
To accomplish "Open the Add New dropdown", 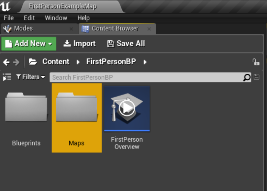I will click(29, 44).
